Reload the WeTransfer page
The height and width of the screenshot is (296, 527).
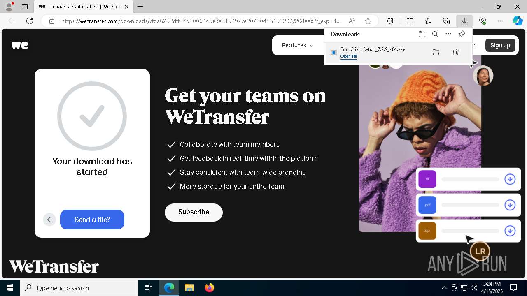click(30, 21)
